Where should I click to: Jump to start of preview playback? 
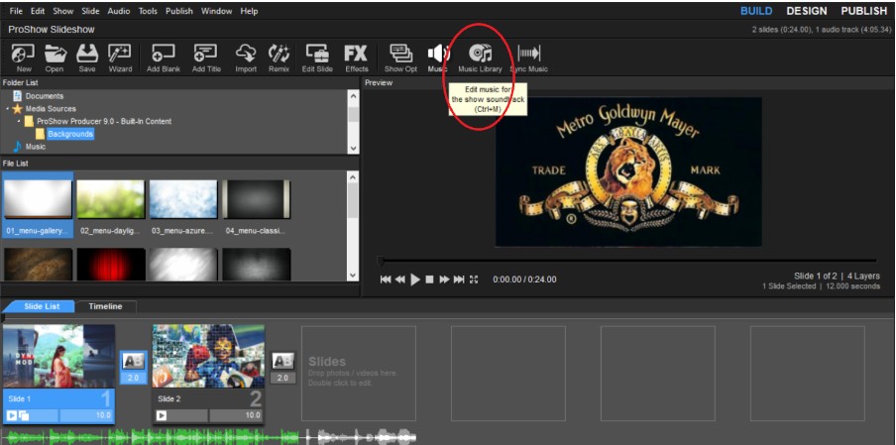click(386, 279)
